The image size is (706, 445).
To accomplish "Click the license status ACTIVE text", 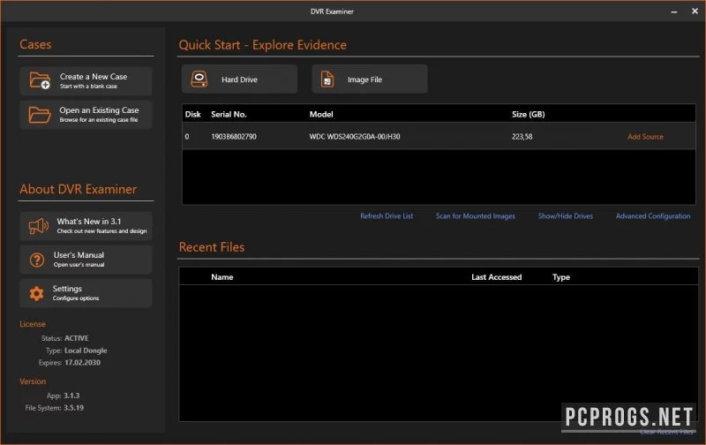I will pyautogui.click(x=76, y=338).
